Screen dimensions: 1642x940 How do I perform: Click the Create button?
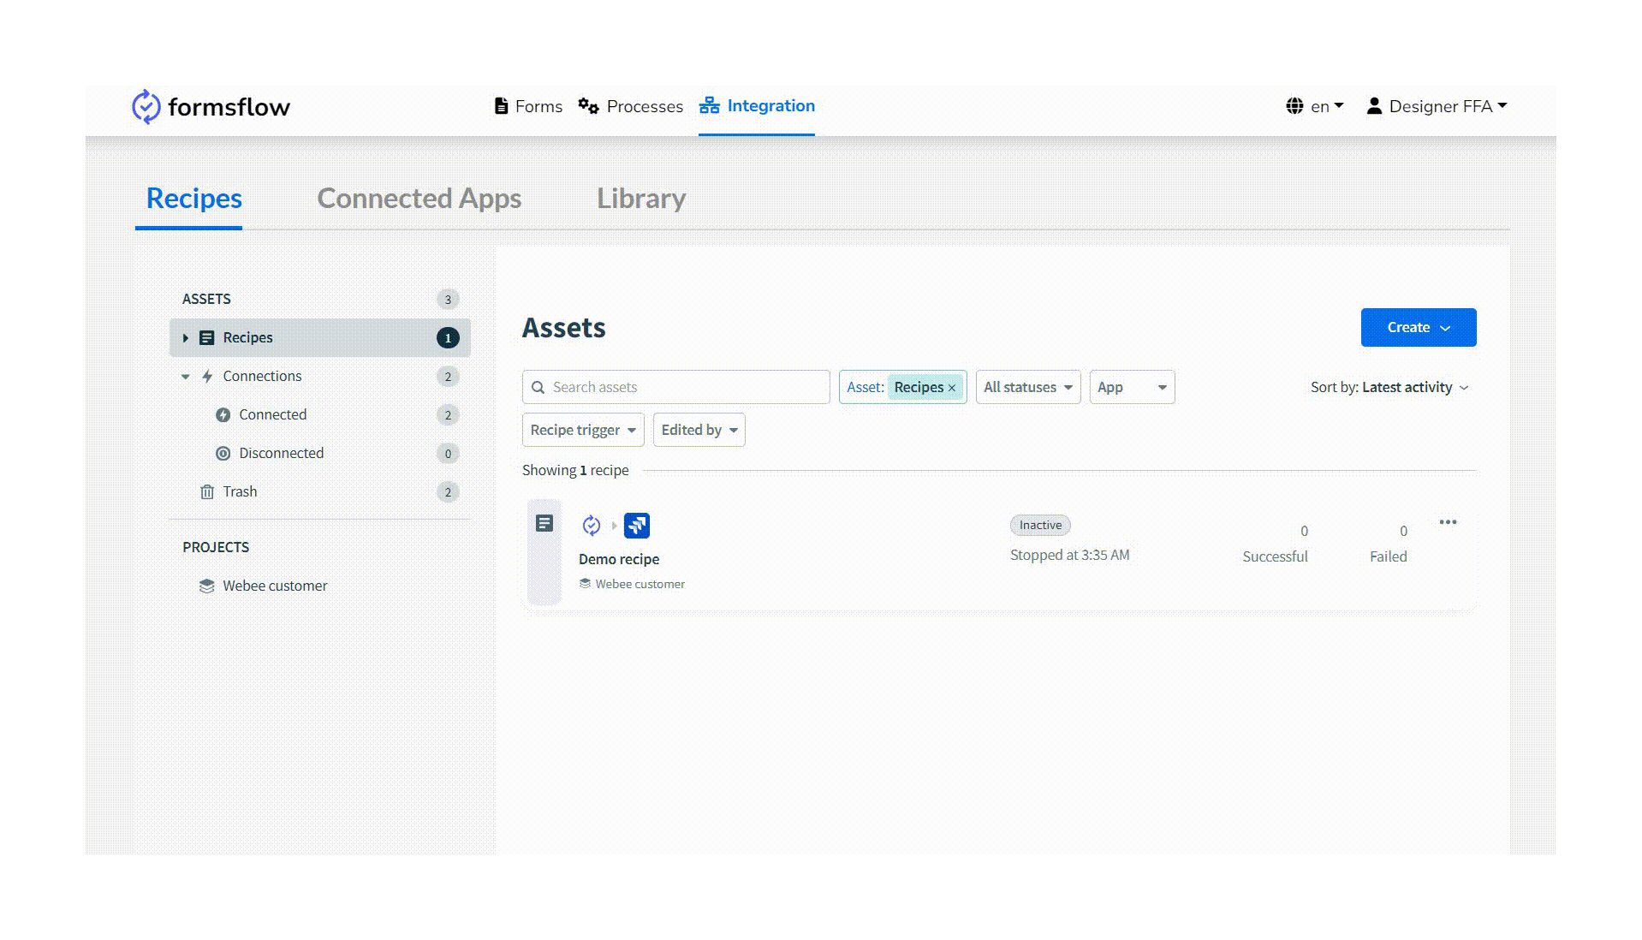coord(1417,327)
